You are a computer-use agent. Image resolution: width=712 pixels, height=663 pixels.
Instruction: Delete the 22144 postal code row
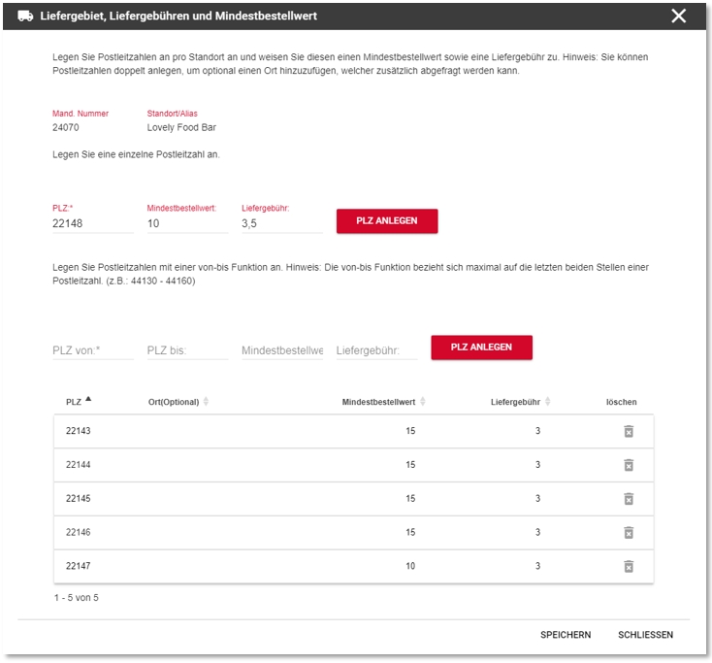coord(629,465)
